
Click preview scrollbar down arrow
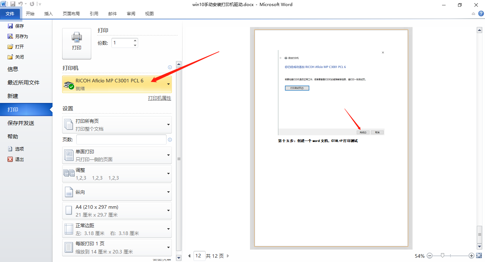pyautogui.click(x=479, y=246)
